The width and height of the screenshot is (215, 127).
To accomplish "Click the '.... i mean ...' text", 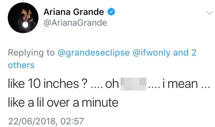I will pos(178,84).
